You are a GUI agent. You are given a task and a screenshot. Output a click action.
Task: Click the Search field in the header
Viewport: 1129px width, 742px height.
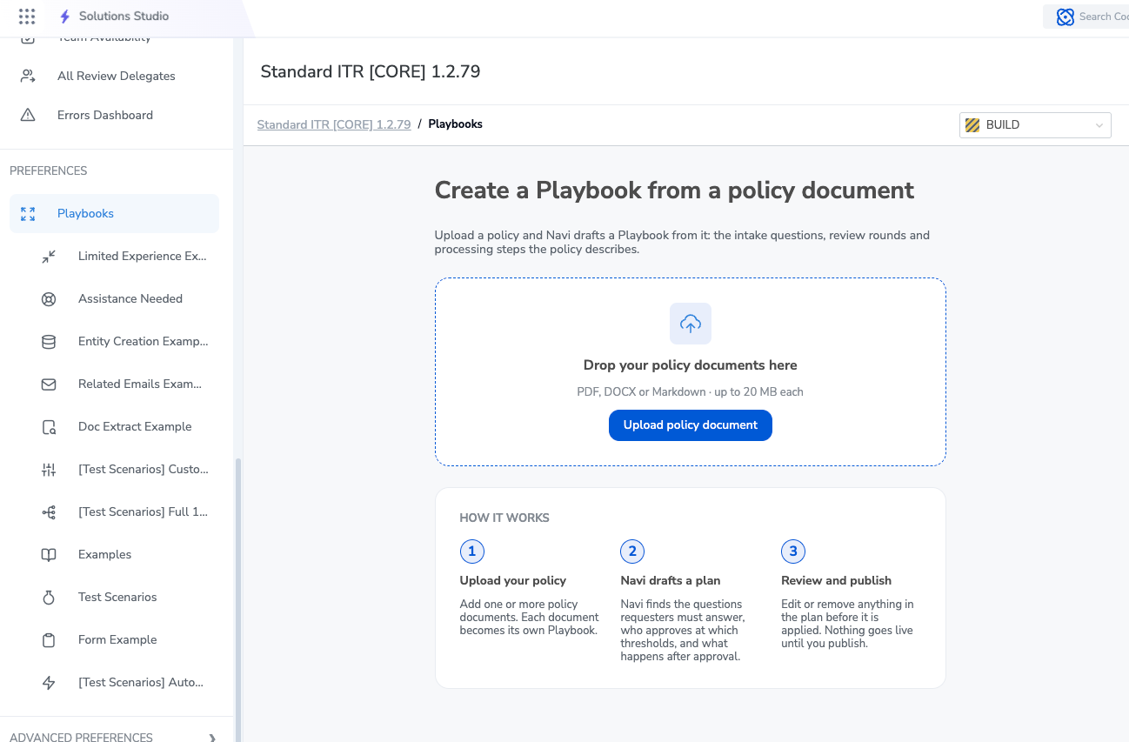1086,17
